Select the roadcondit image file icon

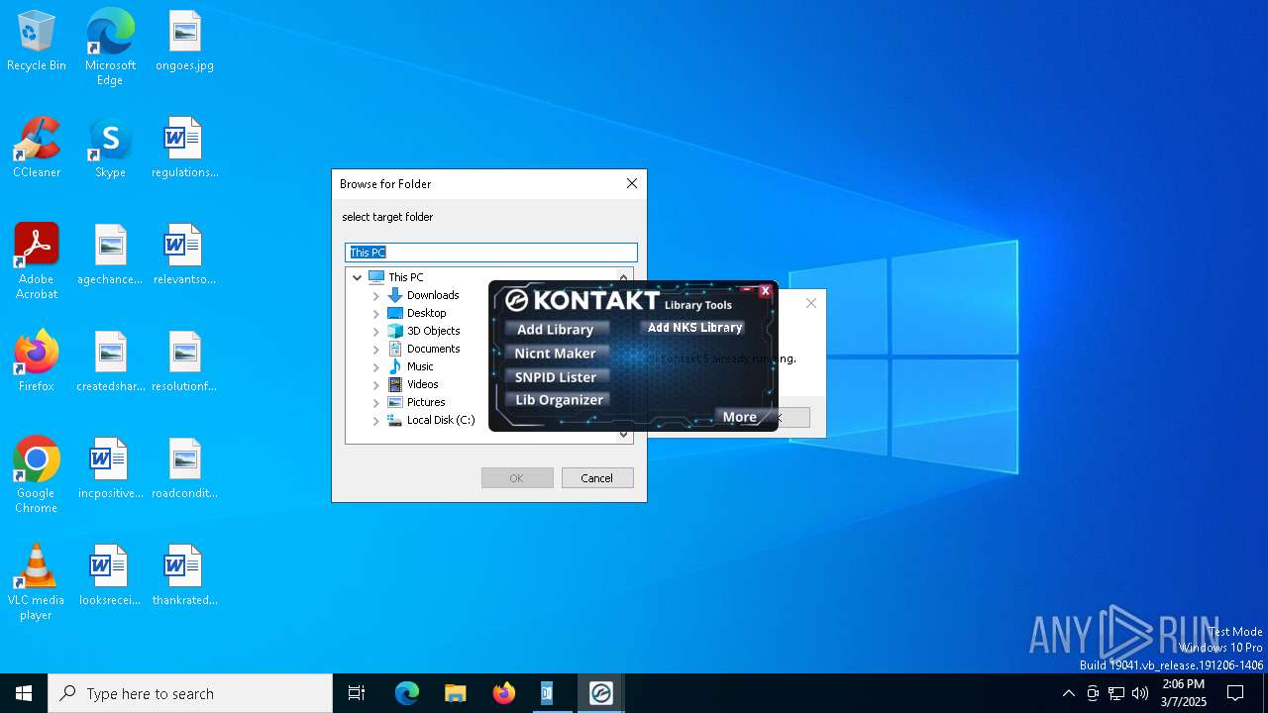[x=184, y=469]
